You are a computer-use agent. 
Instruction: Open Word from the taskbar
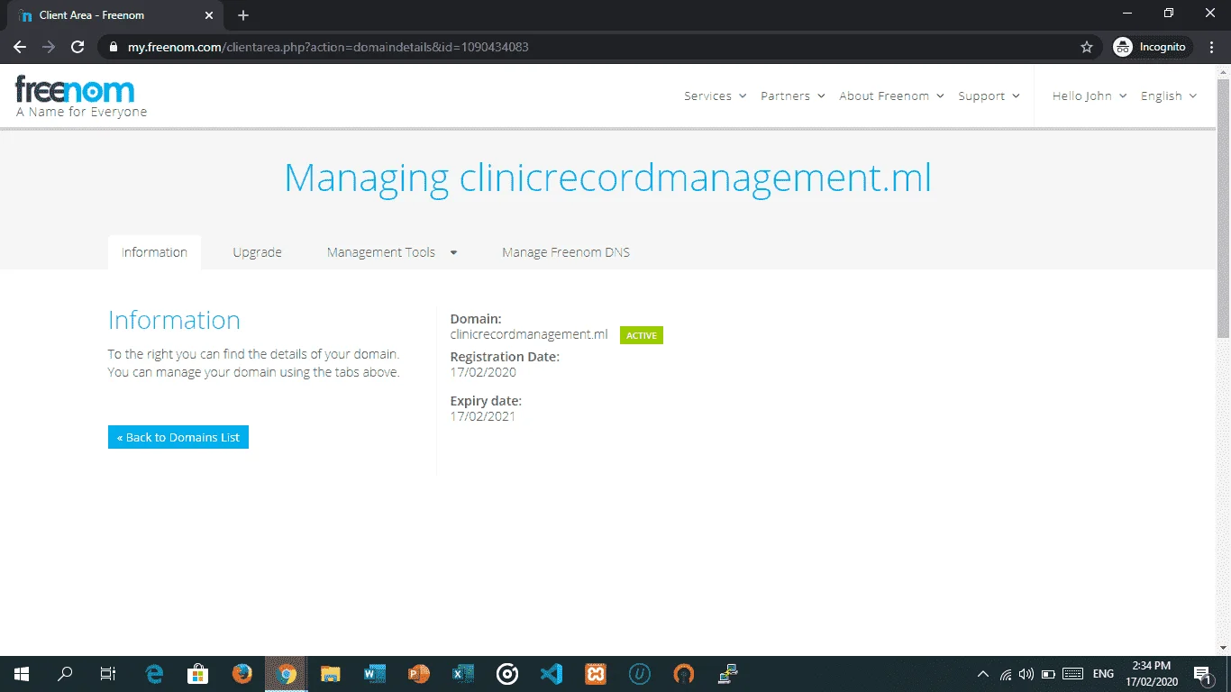pyautogui.click(x=375, y=674)
